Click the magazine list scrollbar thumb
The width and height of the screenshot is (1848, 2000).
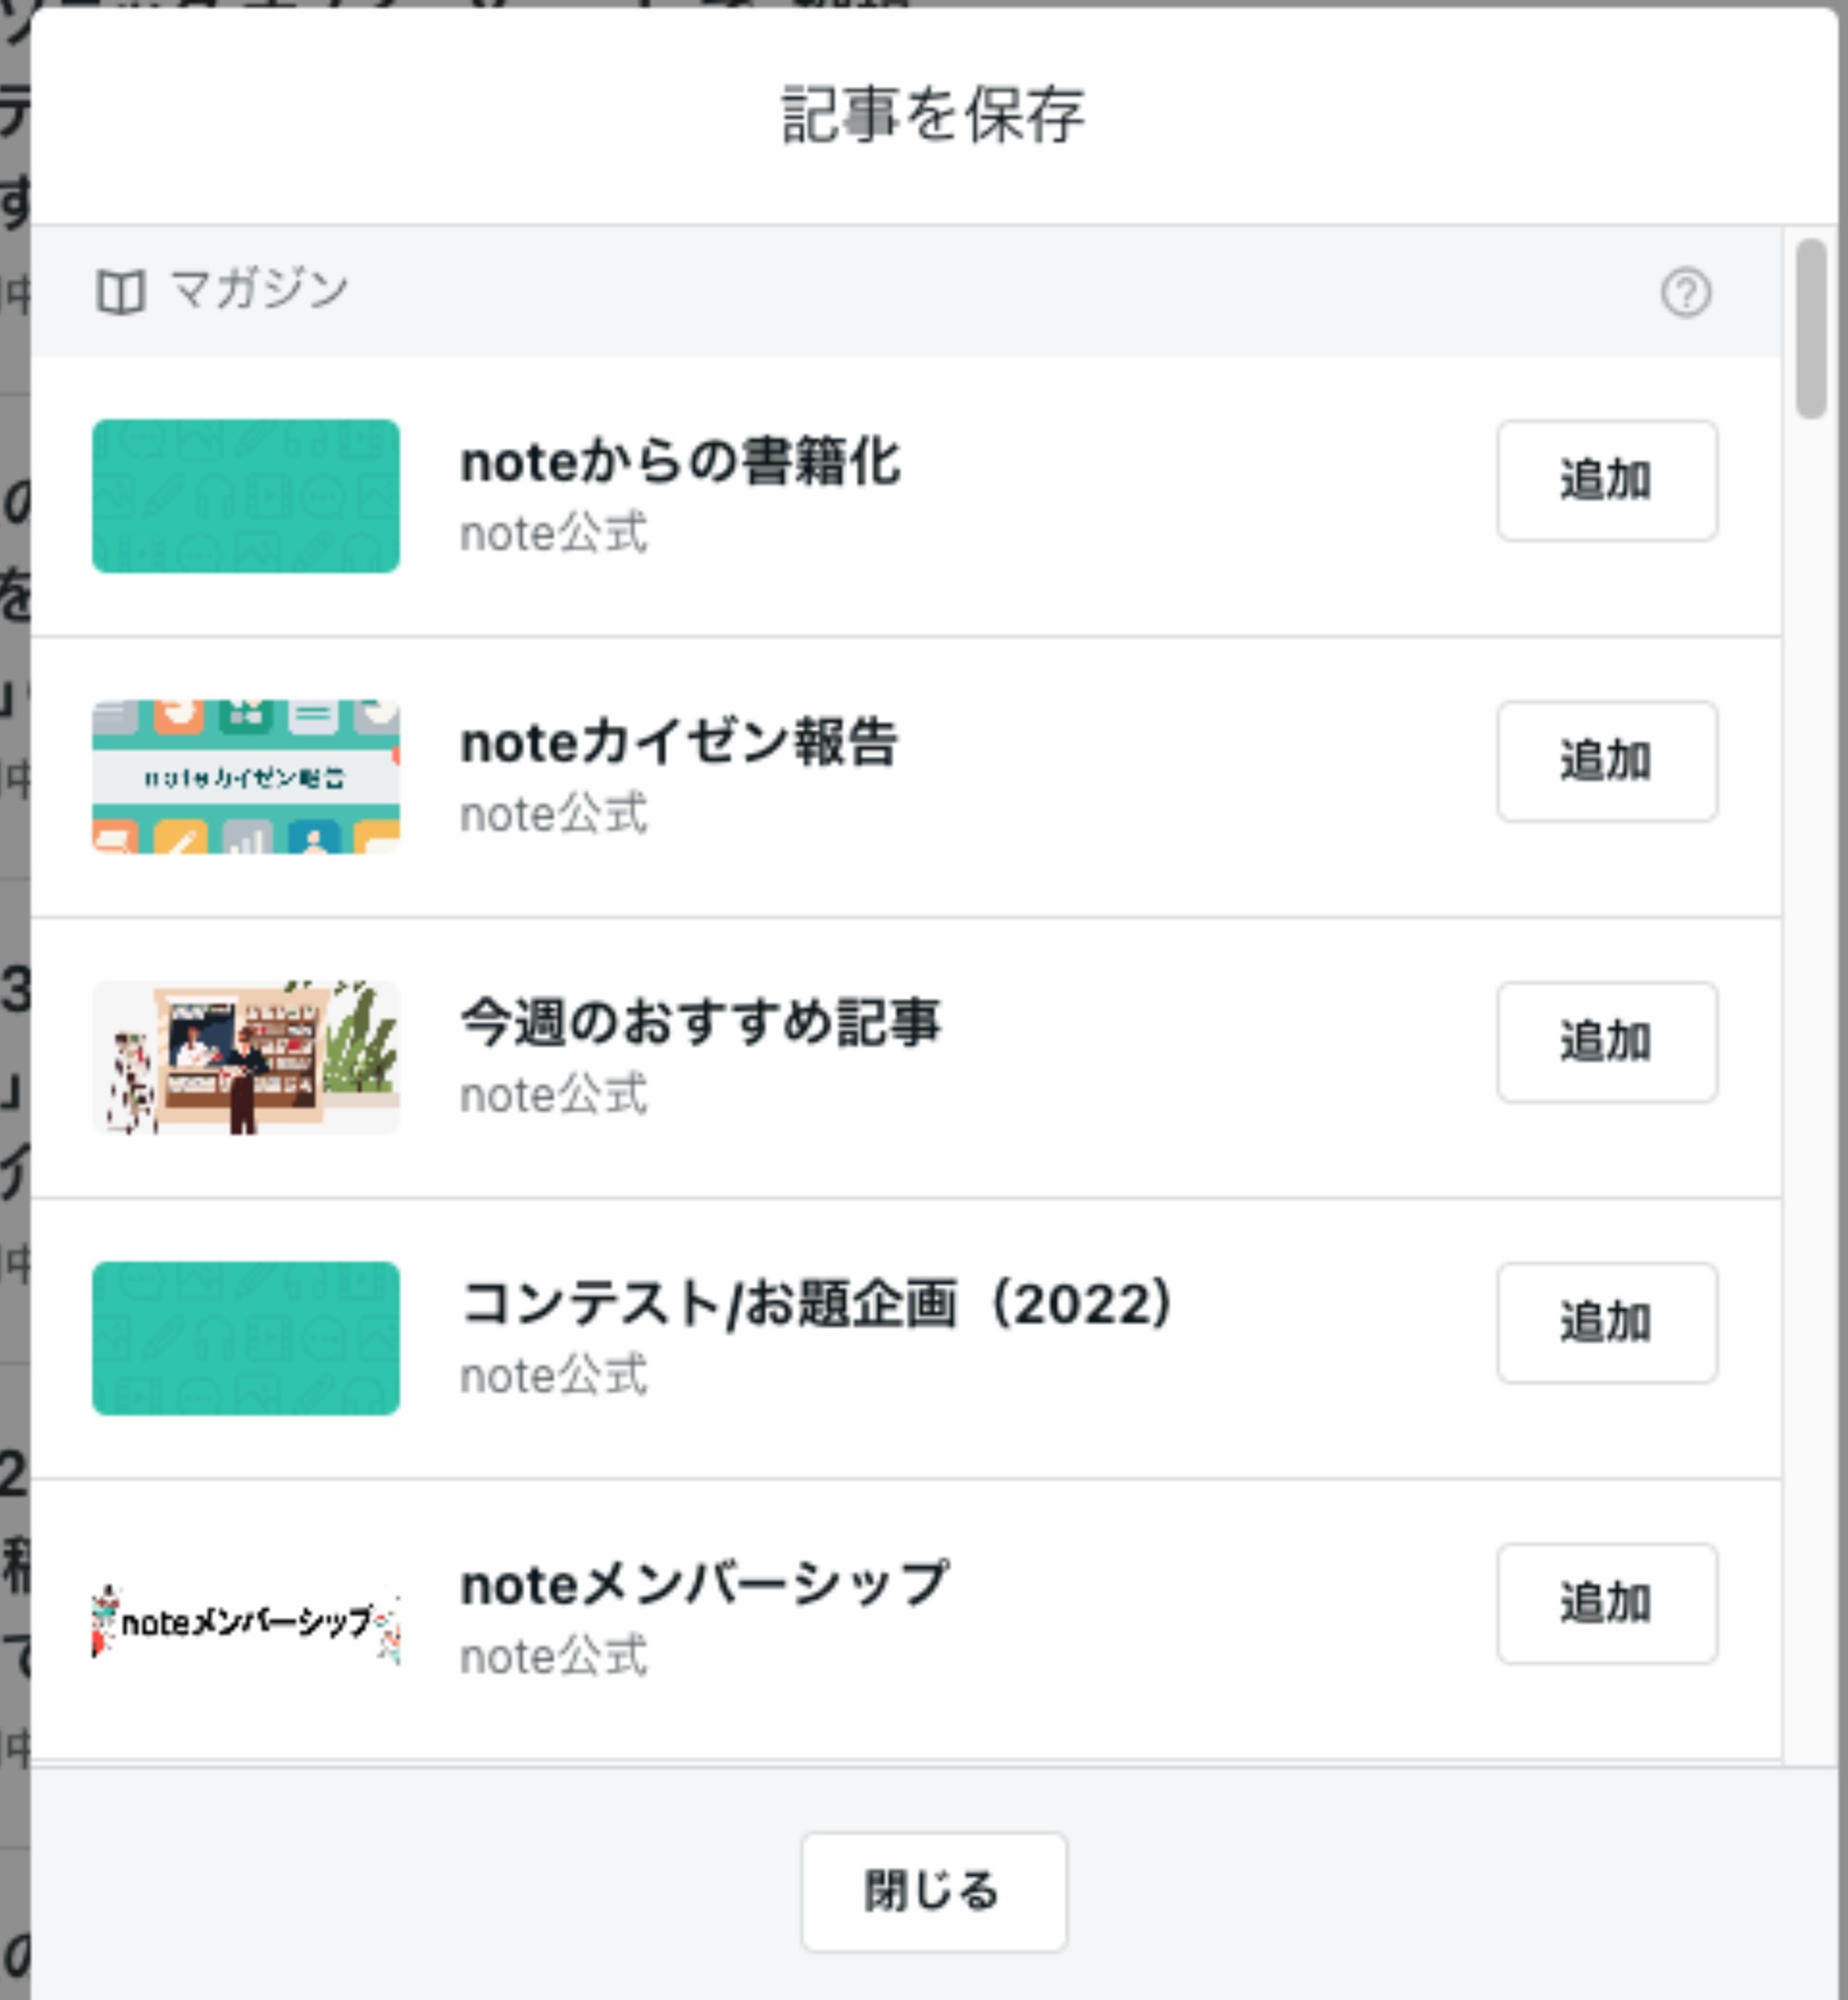[x=1811, y=328]
